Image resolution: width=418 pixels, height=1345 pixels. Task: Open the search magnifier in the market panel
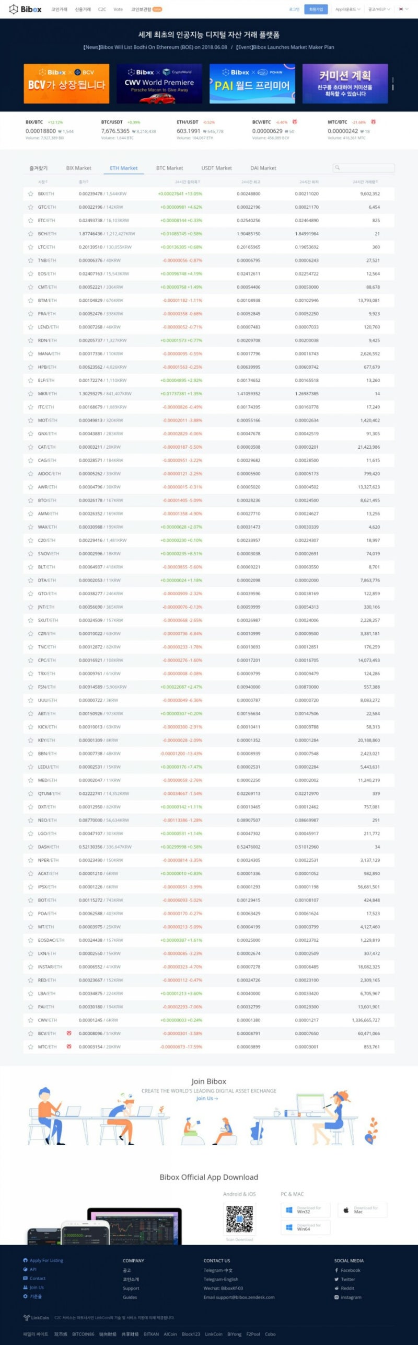tap(337, 168)
